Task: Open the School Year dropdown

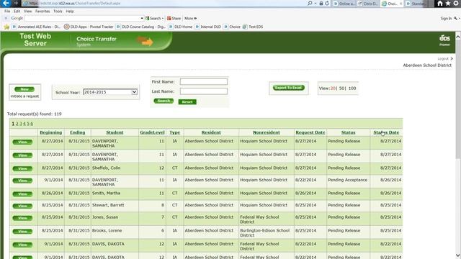Action: point(110,92)
